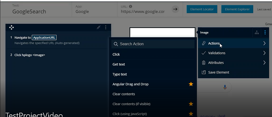The width and height of the screenshot is (272, 117).
Task: Click the Validations checkmark icon
Action: pos(204,53)
